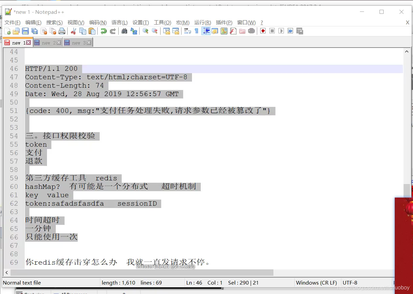Save current recorded macro icon
This screenshot has width=413, height=294.
click(299, 31)
